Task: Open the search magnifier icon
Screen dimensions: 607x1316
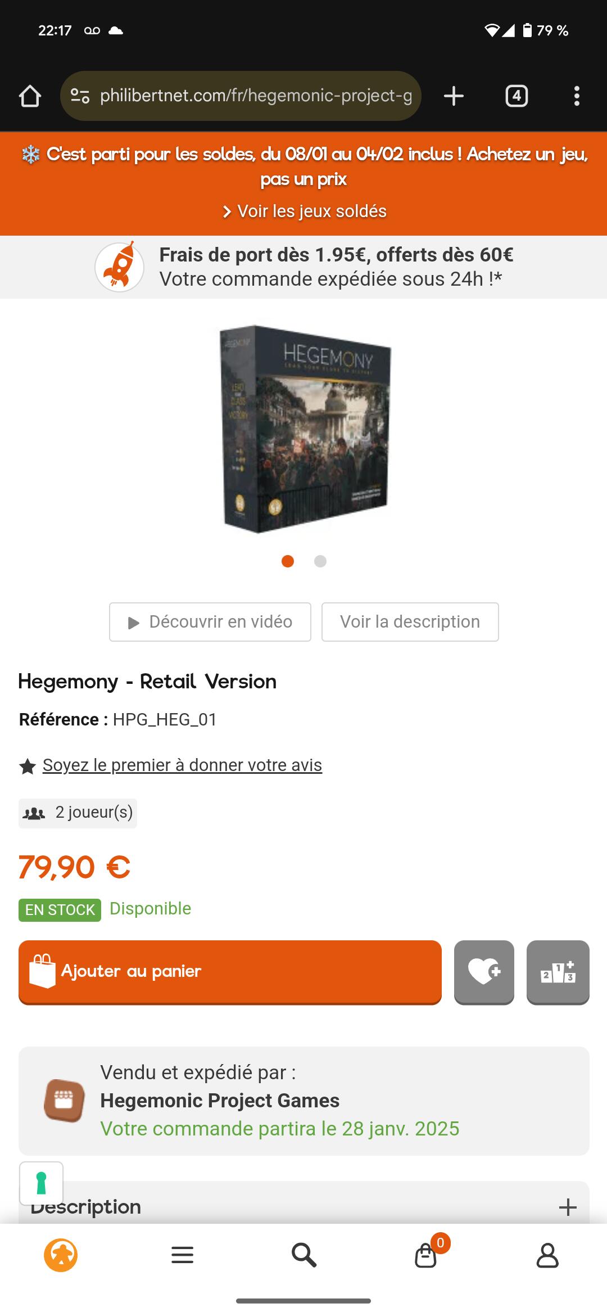Action: (303, 1255)
